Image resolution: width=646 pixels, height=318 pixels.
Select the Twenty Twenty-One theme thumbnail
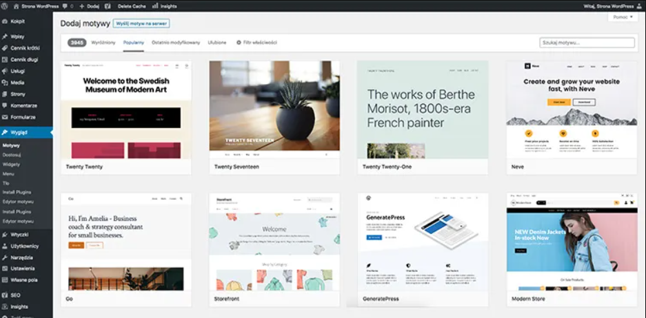click(x=423, y=110)
